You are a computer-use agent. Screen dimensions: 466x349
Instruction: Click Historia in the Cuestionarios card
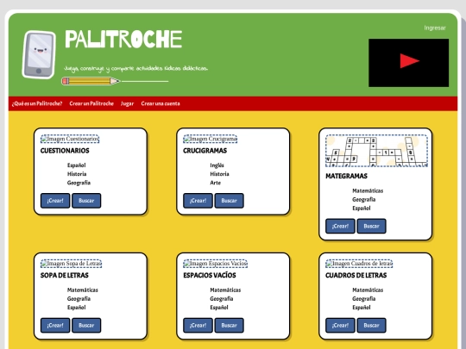coord(77,174)
